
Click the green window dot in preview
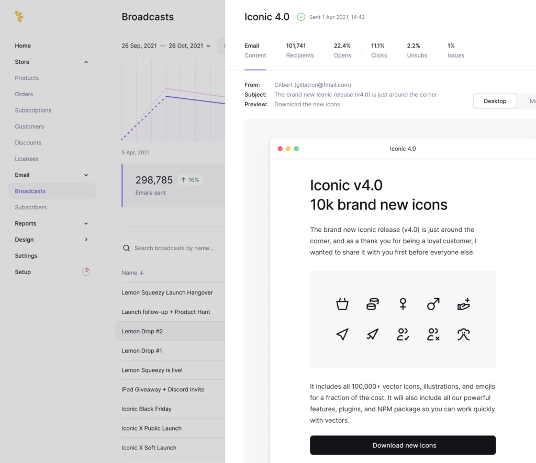pos(296,149)
